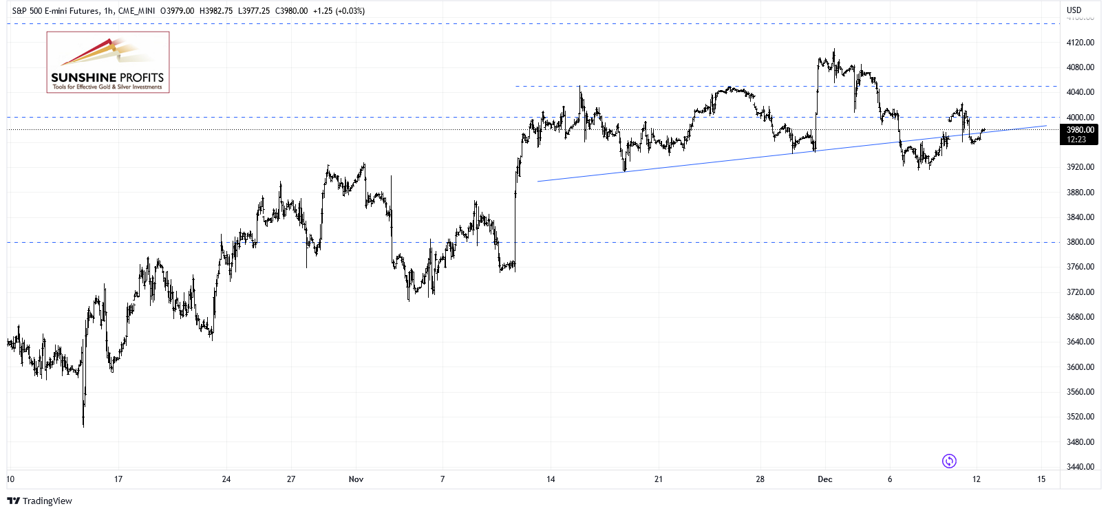This screenshot has width=1108, height=513.
Task: Click the TradingView logo icon
Action: (13, 501)
